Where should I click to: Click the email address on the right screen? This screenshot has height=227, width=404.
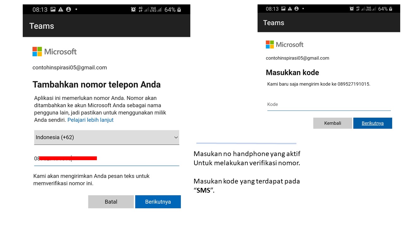coord(297,58)
